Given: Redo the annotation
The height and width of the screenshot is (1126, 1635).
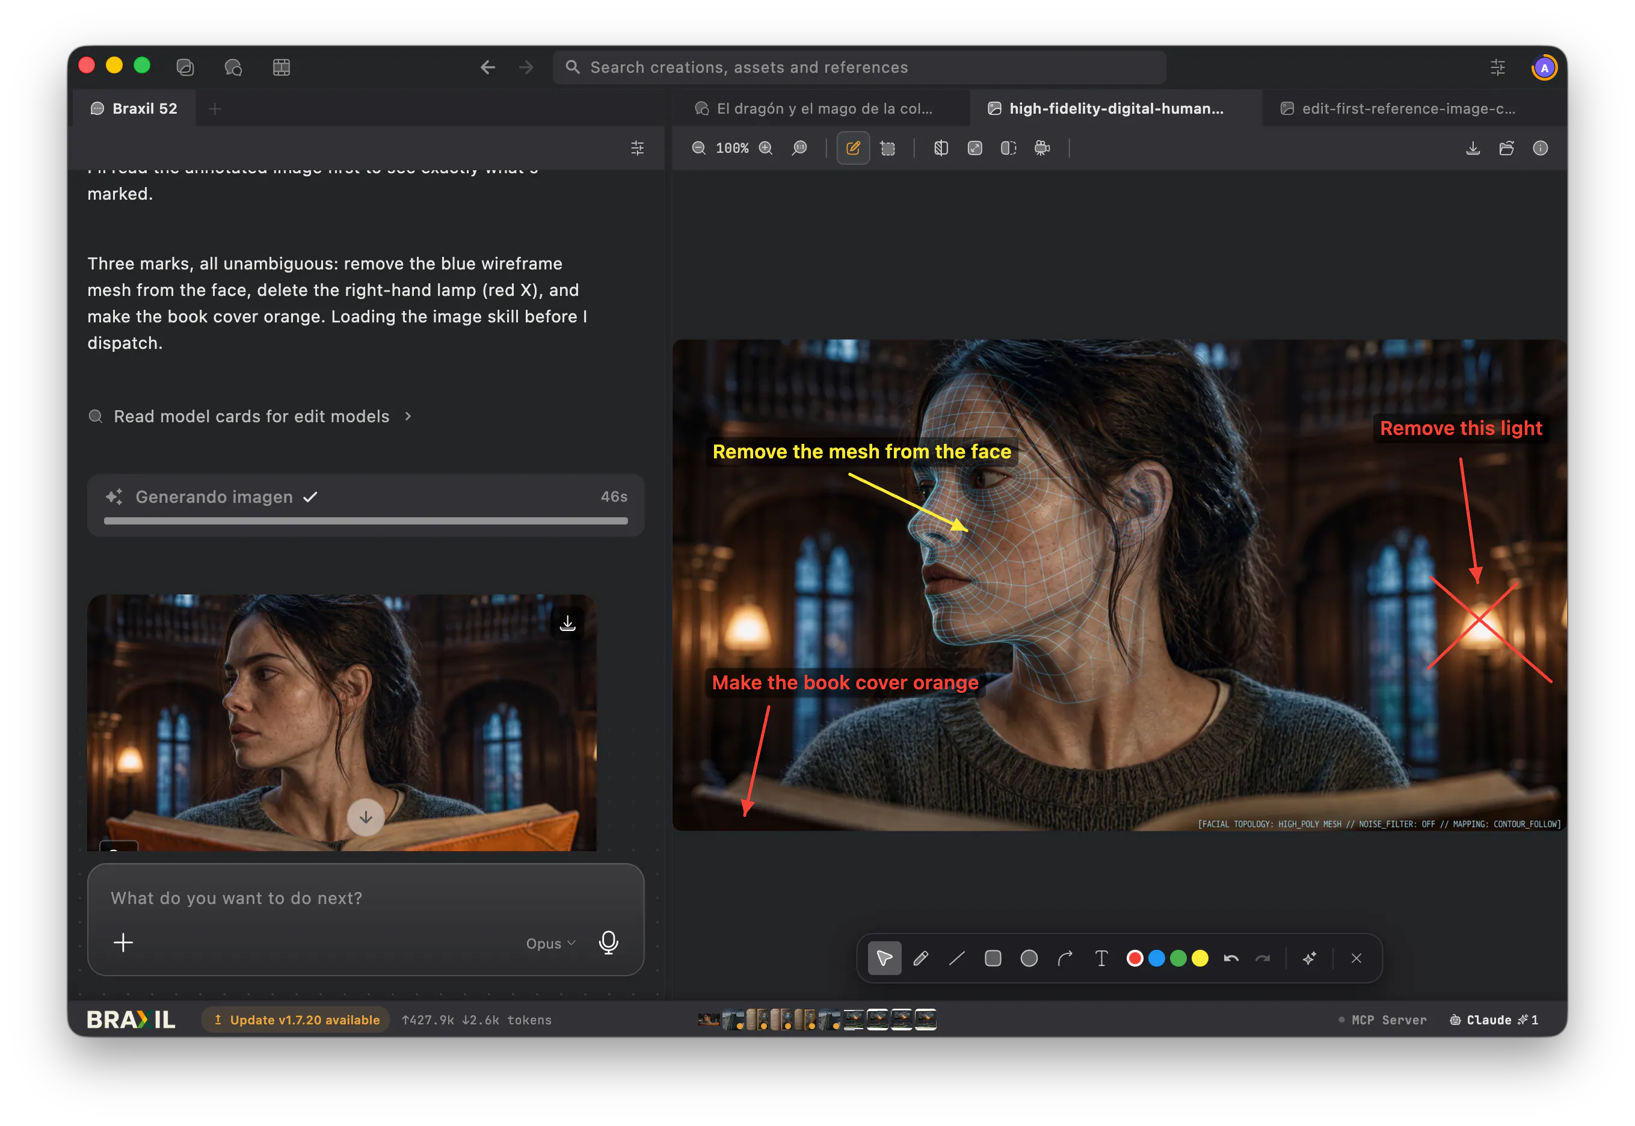Looking at the screenshot, I should [1263, 958].
